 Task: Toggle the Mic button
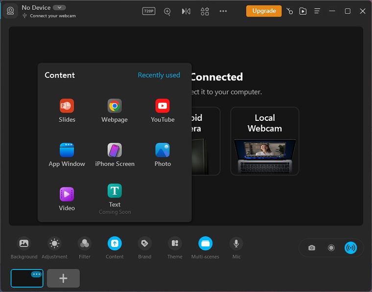pos(236,247)
